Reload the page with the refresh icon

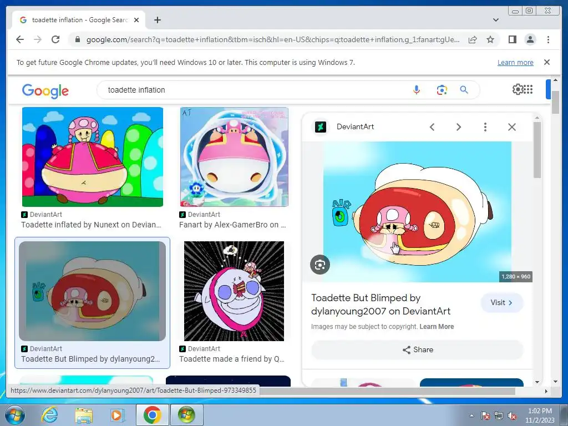55,39
